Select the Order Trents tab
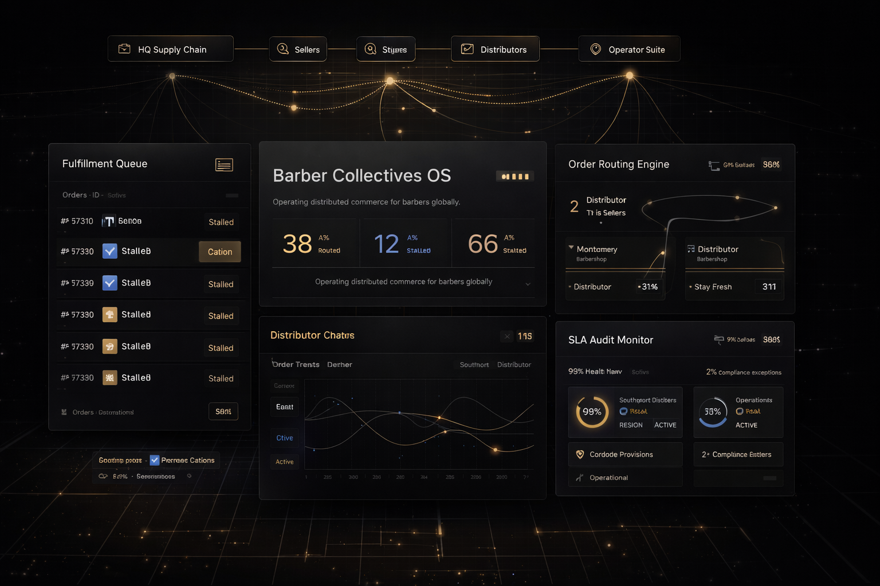The image size is (880, 586). point(296,365)
